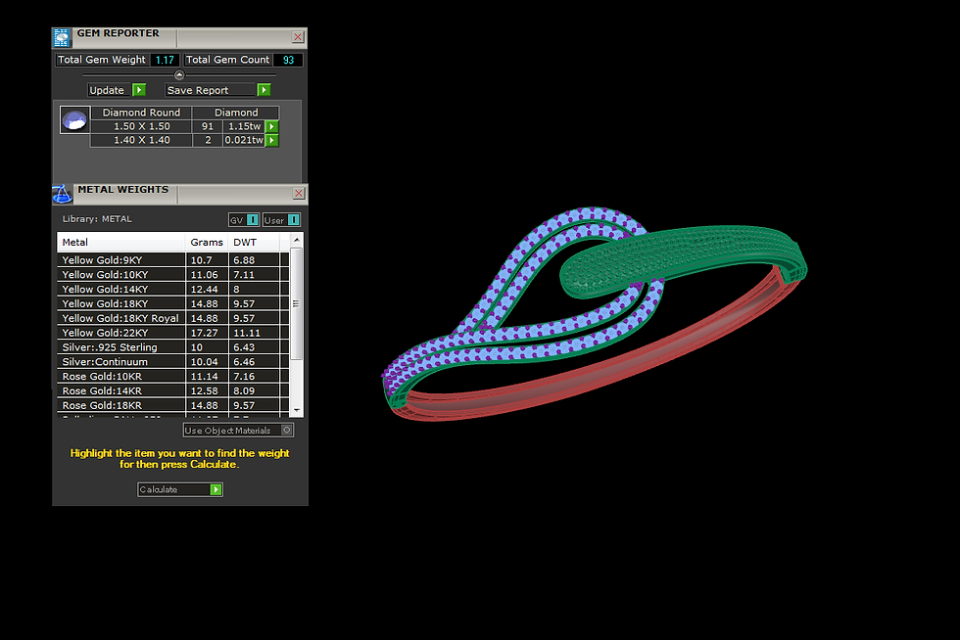960x640 pixels.
Task: Click the green arrow next to Update
Action: coord(139,90)
